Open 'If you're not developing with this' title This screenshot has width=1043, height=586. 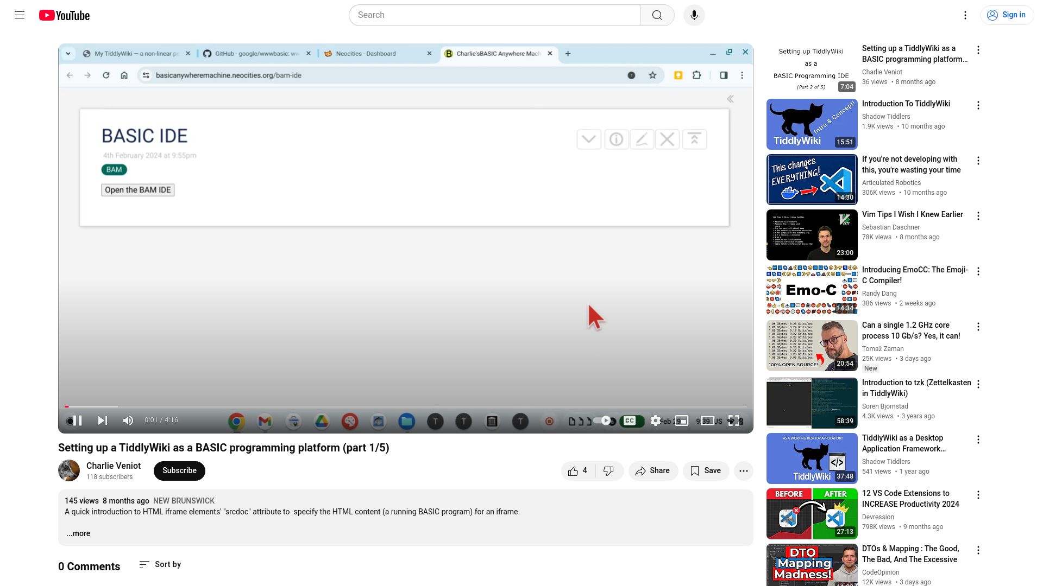click(x=911, y=164)
